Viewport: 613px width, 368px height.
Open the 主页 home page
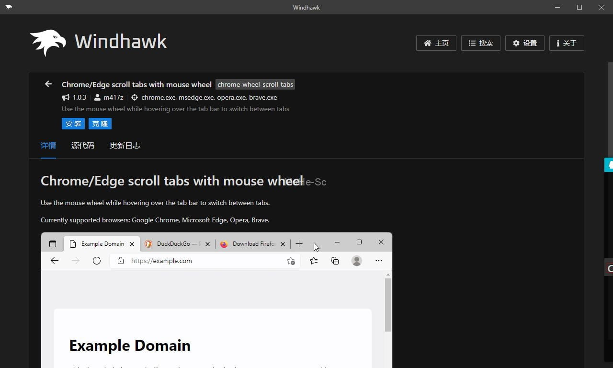tap(436, 43)
